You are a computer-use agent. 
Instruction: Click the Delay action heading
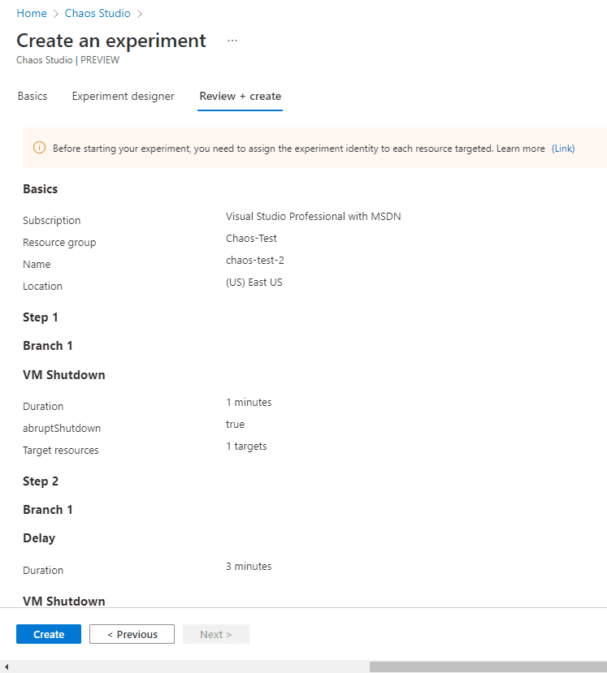[x=39, y=538]
